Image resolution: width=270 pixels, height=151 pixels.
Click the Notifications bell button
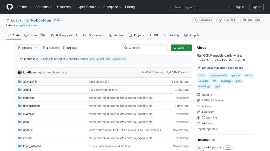(x=203, y=20)
